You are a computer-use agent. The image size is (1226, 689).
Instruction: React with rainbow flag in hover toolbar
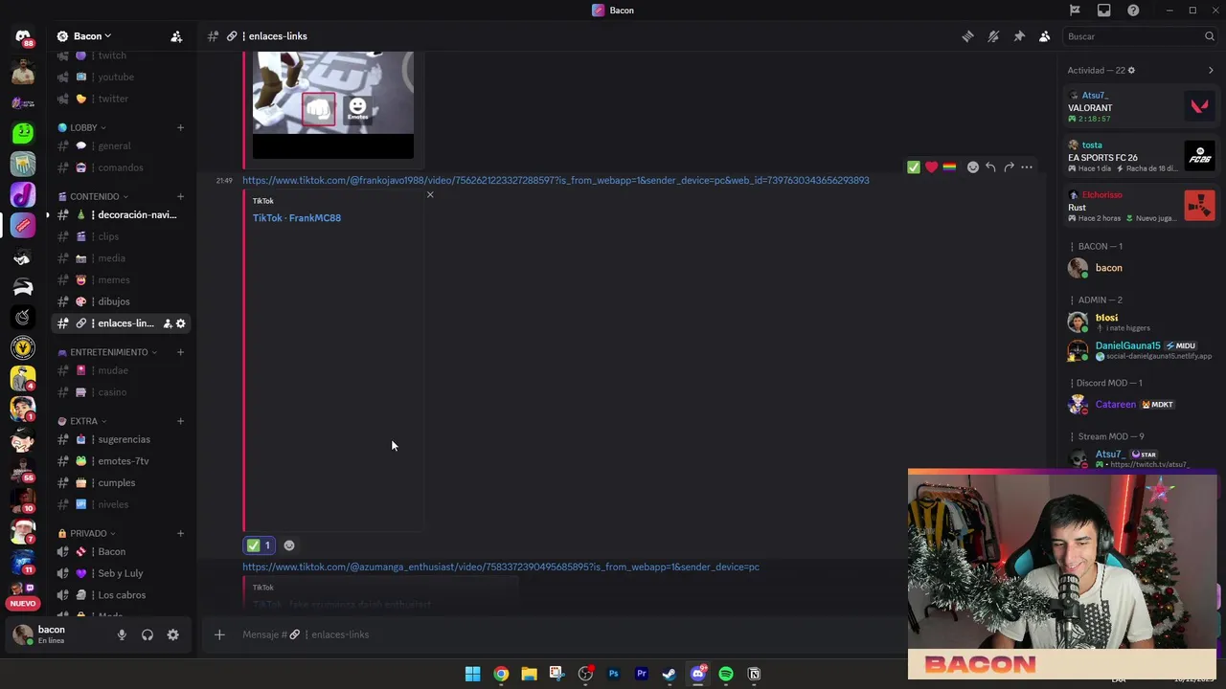(x=949, y=167)
